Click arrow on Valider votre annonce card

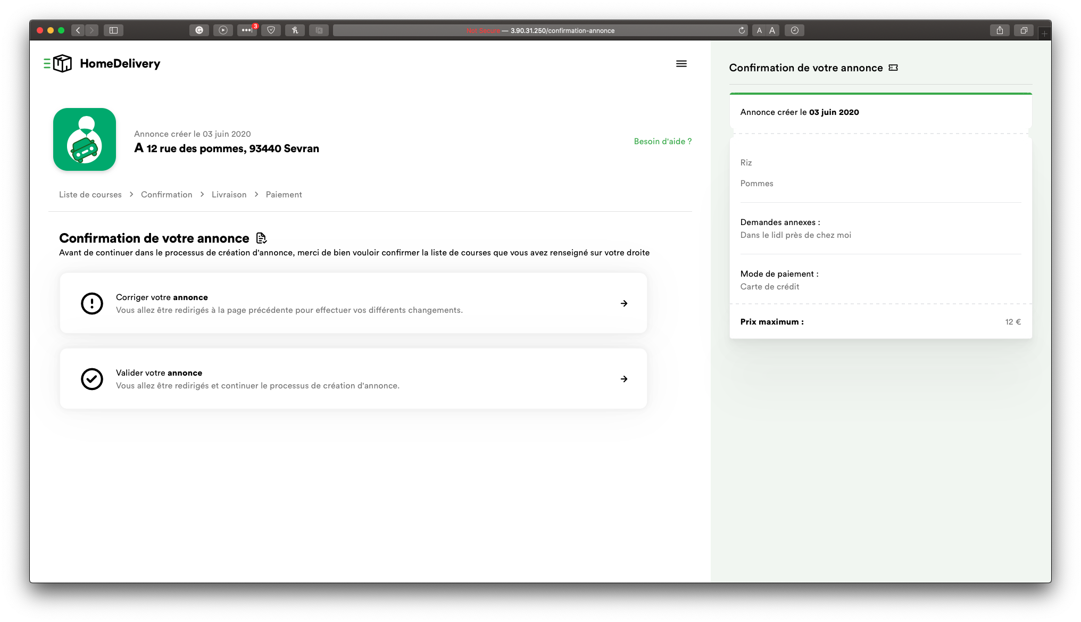point(624,379)
